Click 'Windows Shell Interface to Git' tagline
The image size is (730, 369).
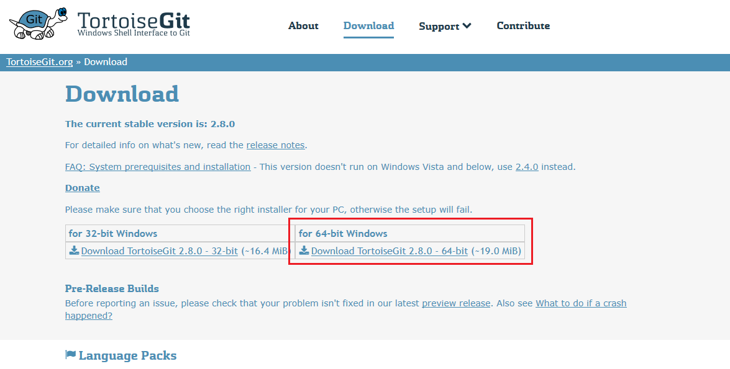click(x=134, y=32)
